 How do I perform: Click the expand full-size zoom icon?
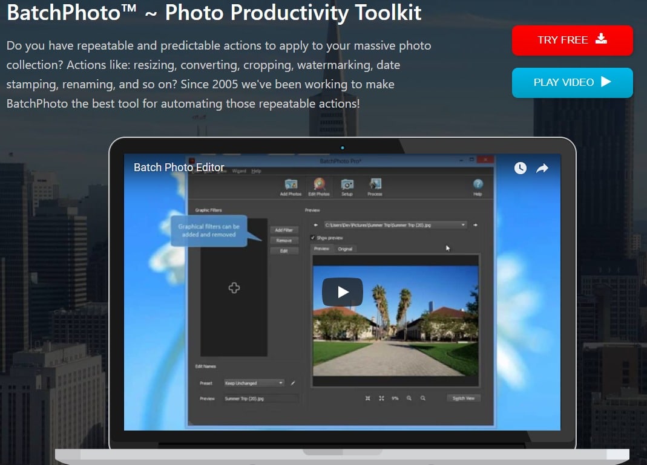pyautogui.click(x=381, y=398)
